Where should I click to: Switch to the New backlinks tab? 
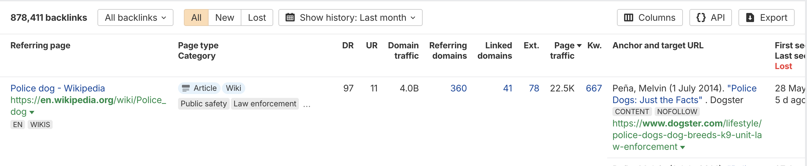(224, 18)
